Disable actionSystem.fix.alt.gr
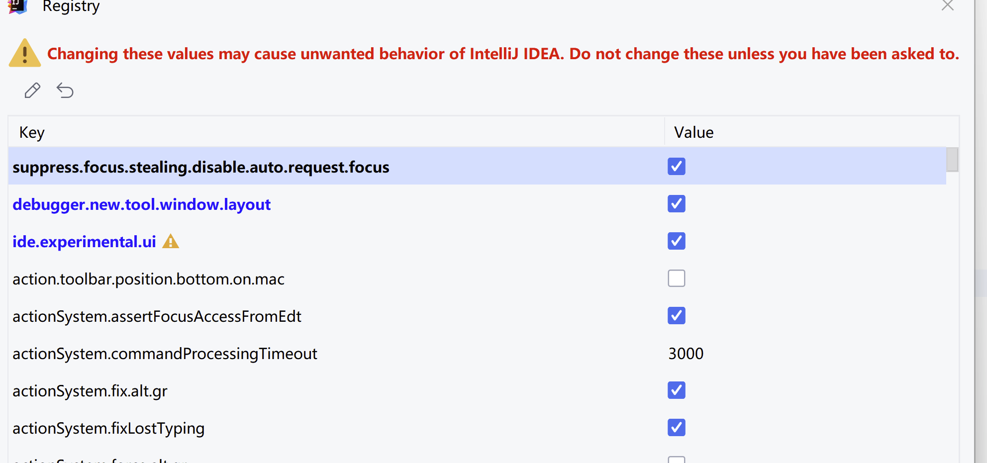Image resolution: width=987 pixels, height=463 pixels. click(x=676, y=390)
